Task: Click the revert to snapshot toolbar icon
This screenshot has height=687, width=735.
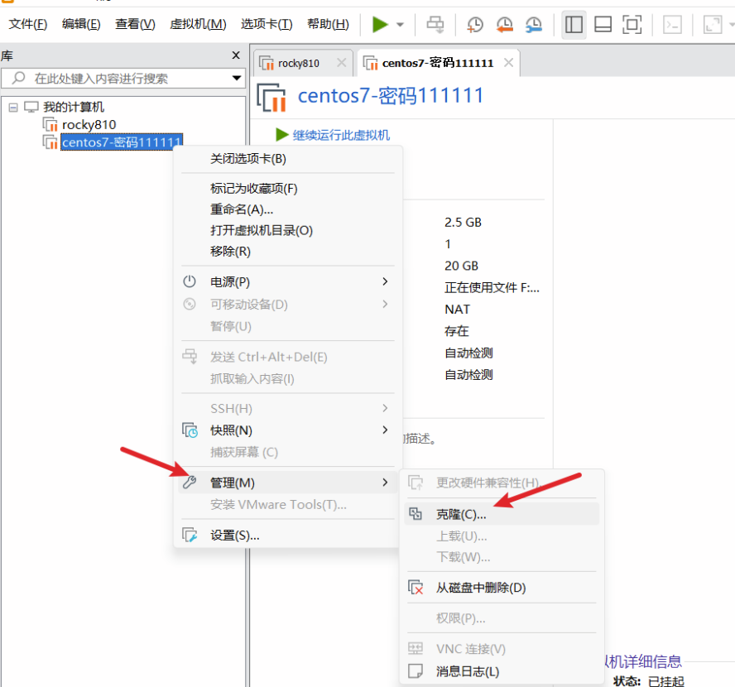Action: [504, 24]
